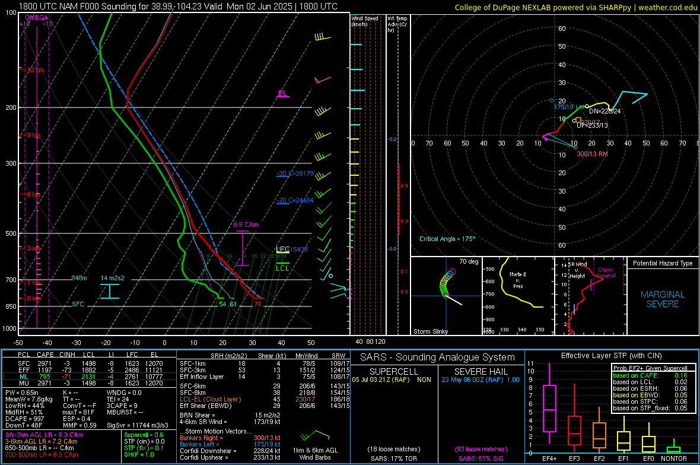Click the SigSvr = 11744 m3/s3 value
This screenshot has width=700, height=465.
pos(138,425)
